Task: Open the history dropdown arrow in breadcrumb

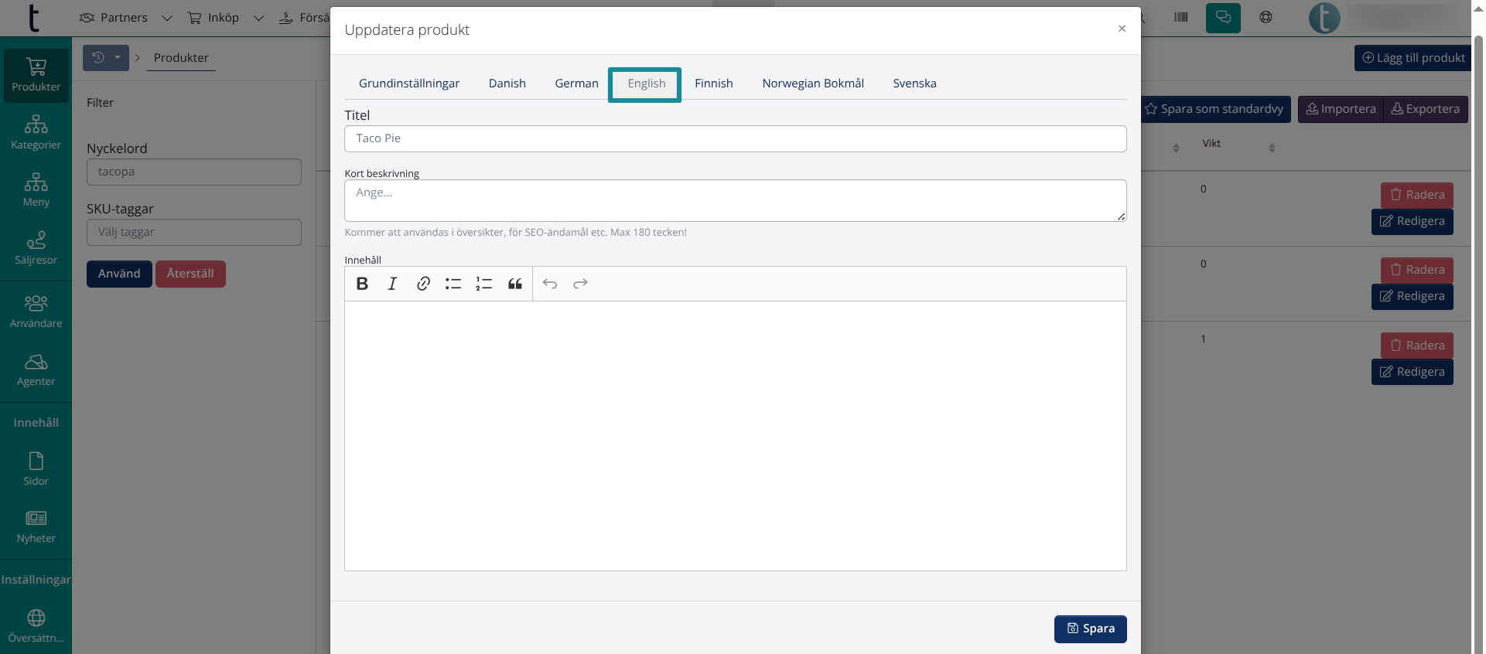Action: (x=118, y=57)
